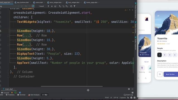
Task: Open the search filter funnel
Action: tap(75, 6)
